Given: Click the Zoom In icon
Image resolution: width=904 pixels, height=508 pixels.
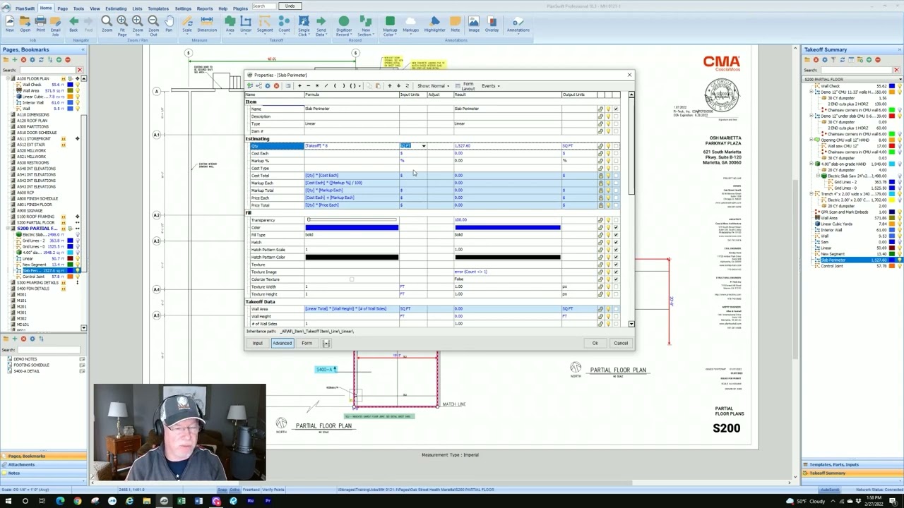Looking at the screenshot, I should pos(138,25).
